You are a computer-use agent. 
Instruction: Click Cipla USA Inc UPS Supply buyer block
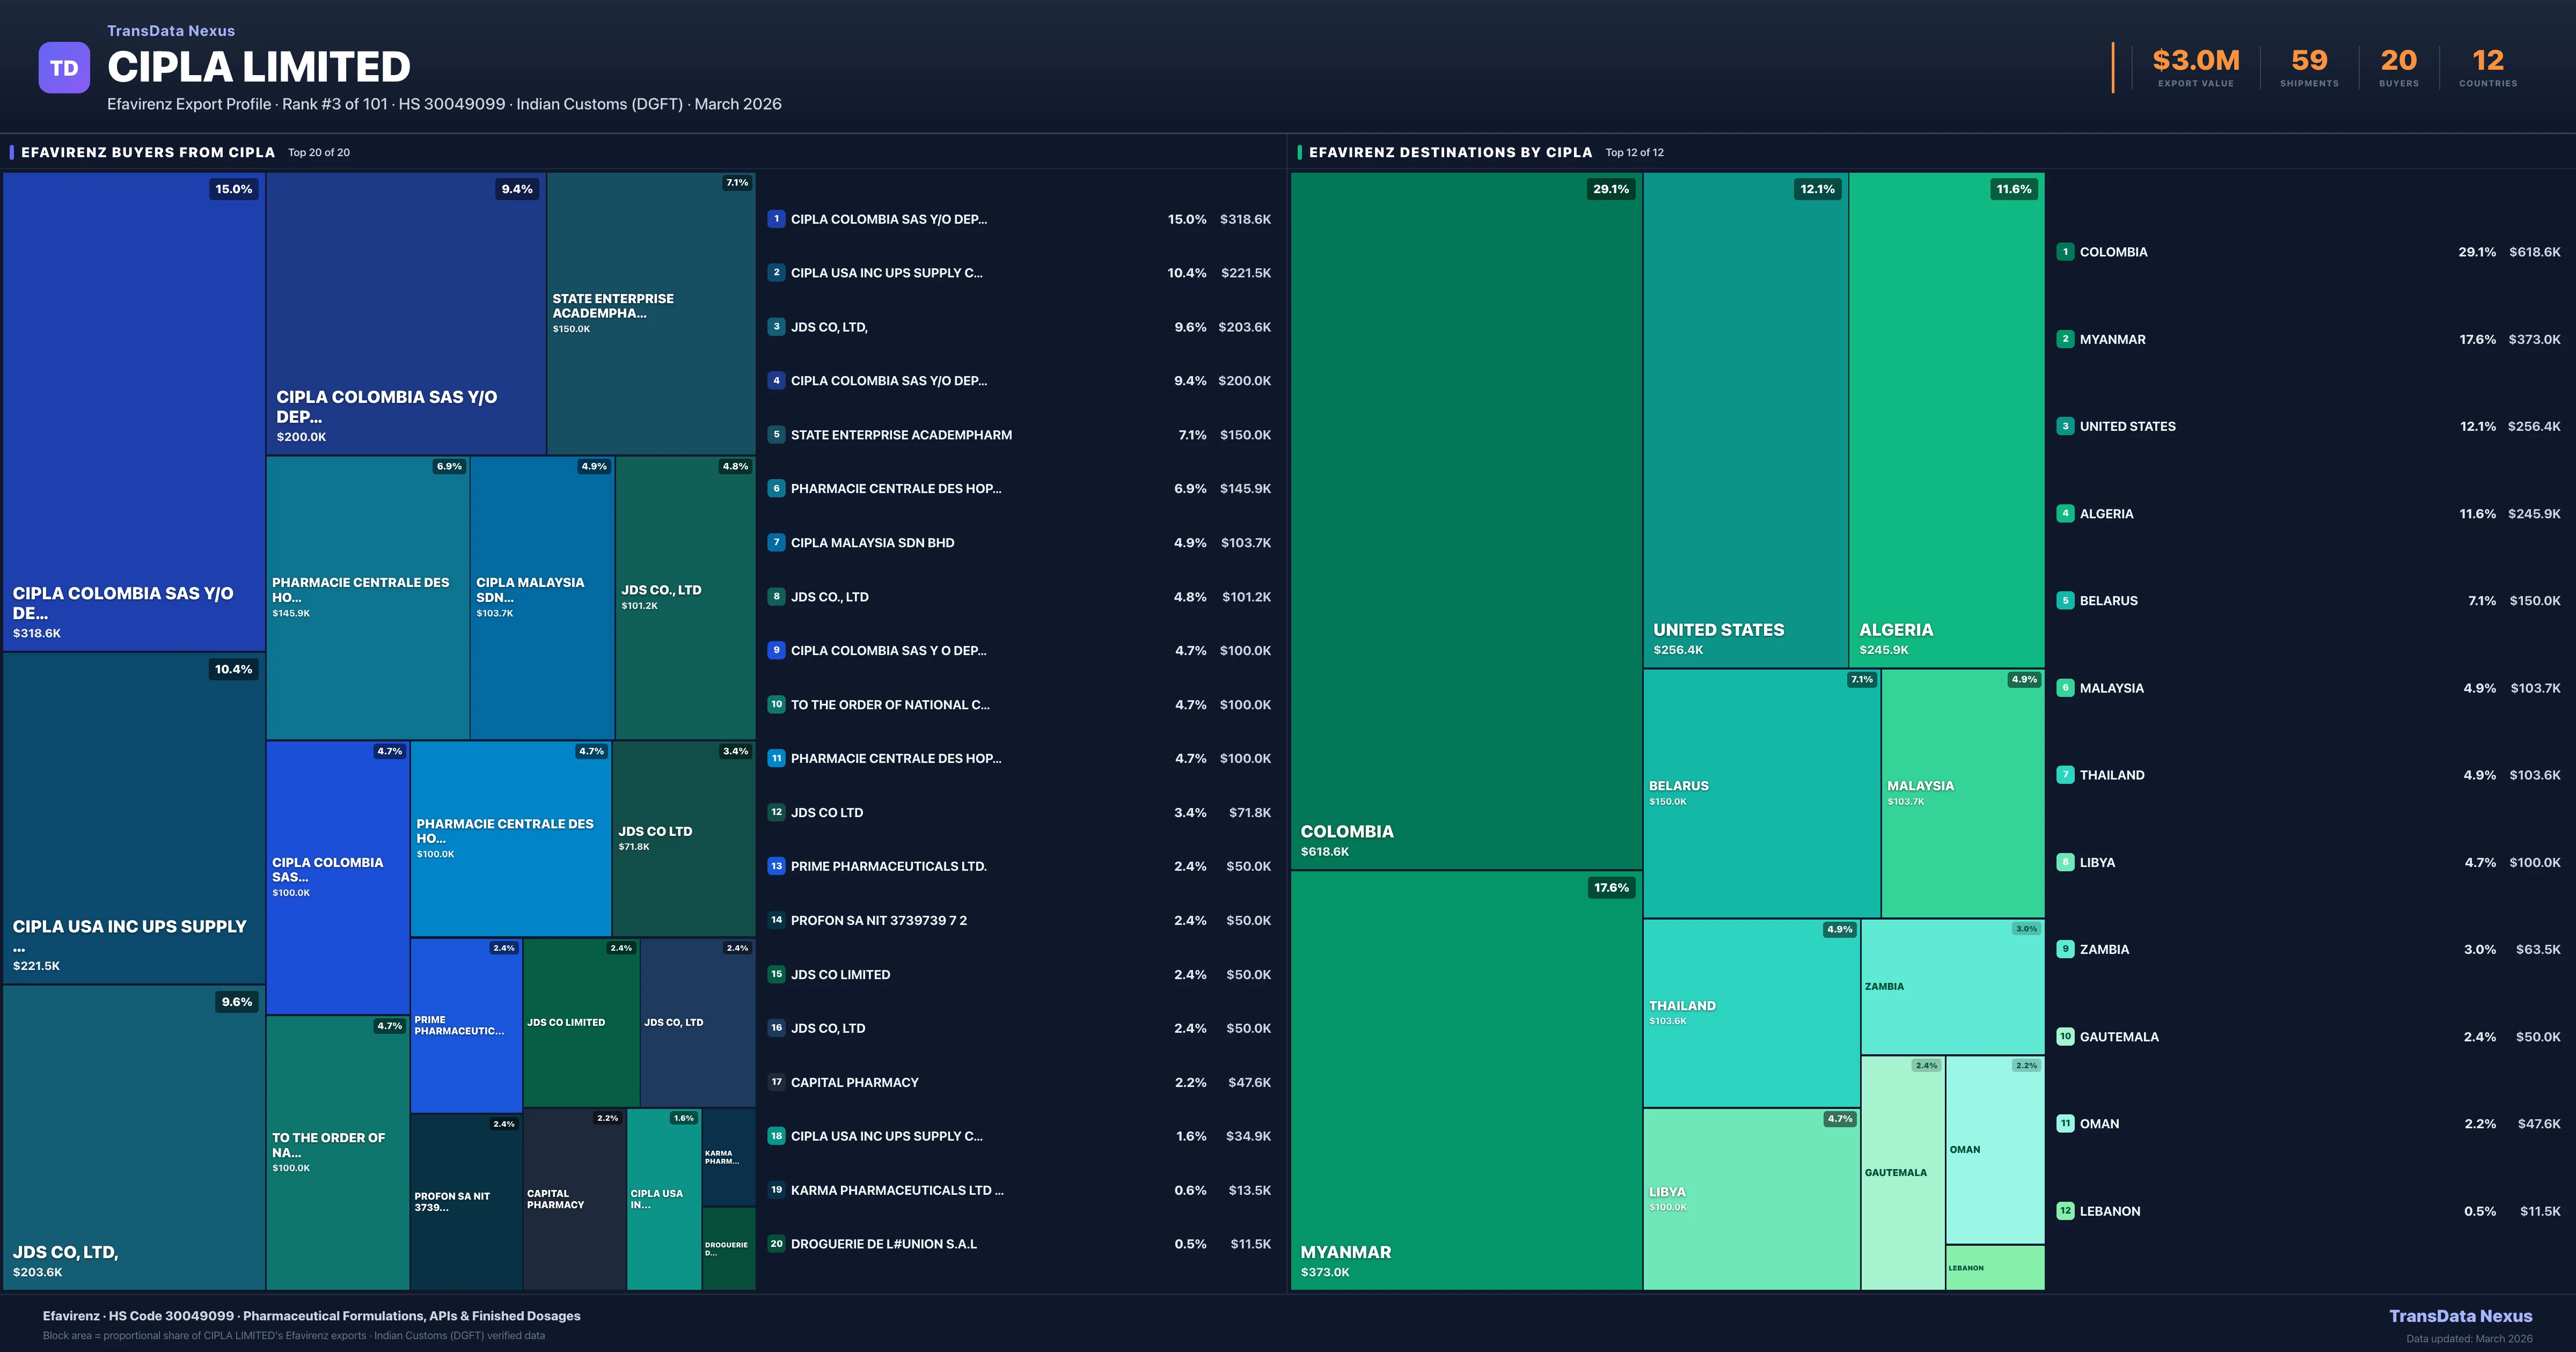click(x=133, y=818)
